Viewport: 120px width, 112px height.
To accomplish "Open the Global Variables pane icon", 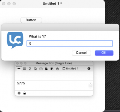I will click(35, 69).
